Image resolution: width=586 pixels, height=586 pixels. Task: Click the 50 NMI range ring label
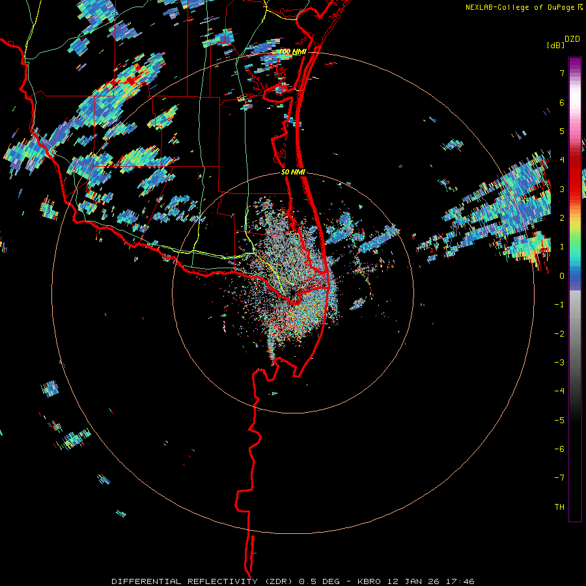pyautogui.click(x=294, y=173)
